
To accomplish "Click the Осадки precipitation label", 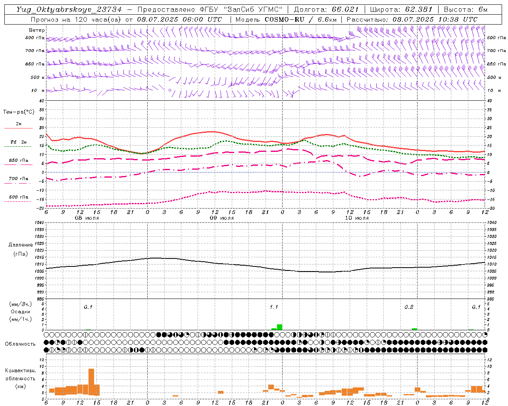I will [x=21, y=312].
